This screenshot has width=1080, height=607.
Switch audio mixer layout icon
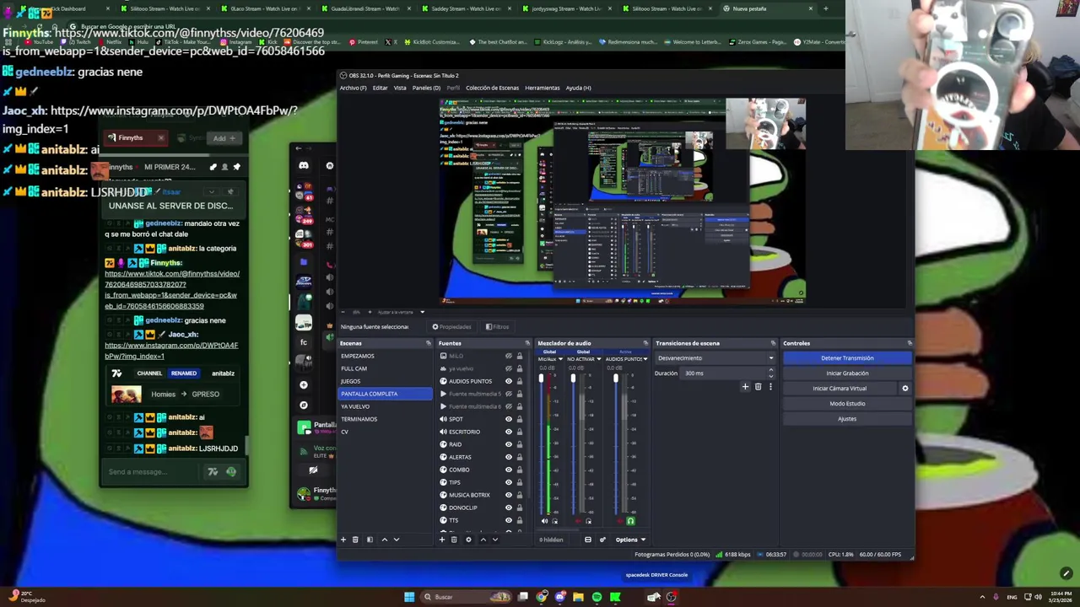[x=588, y=540]
